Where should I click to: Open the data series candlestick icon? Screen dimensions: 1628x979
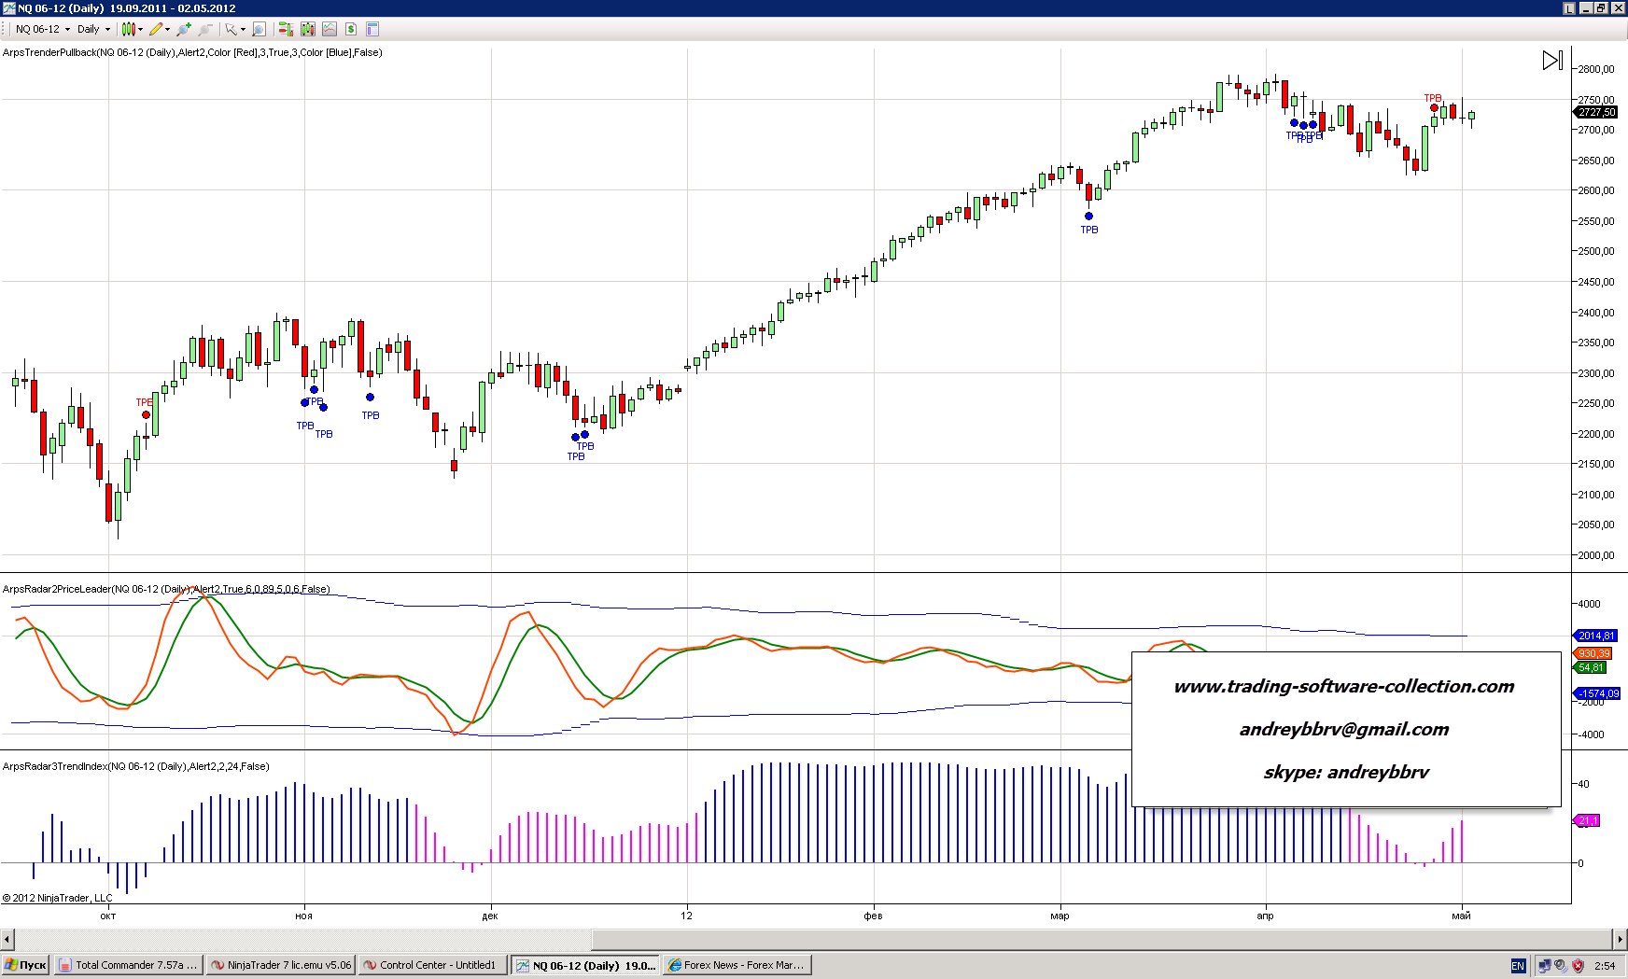307,29
